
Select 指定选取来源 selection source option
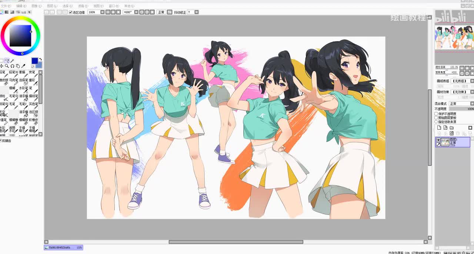coord(436,122)
